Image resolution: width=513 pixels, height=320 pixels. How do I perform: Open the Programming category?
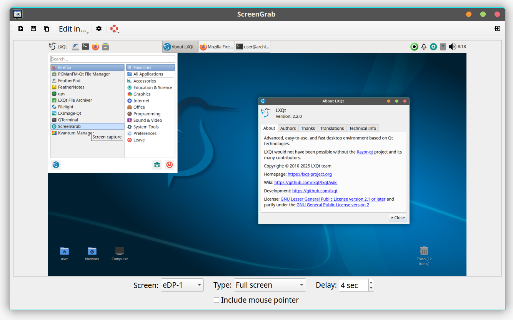click(x=150, y=114)
